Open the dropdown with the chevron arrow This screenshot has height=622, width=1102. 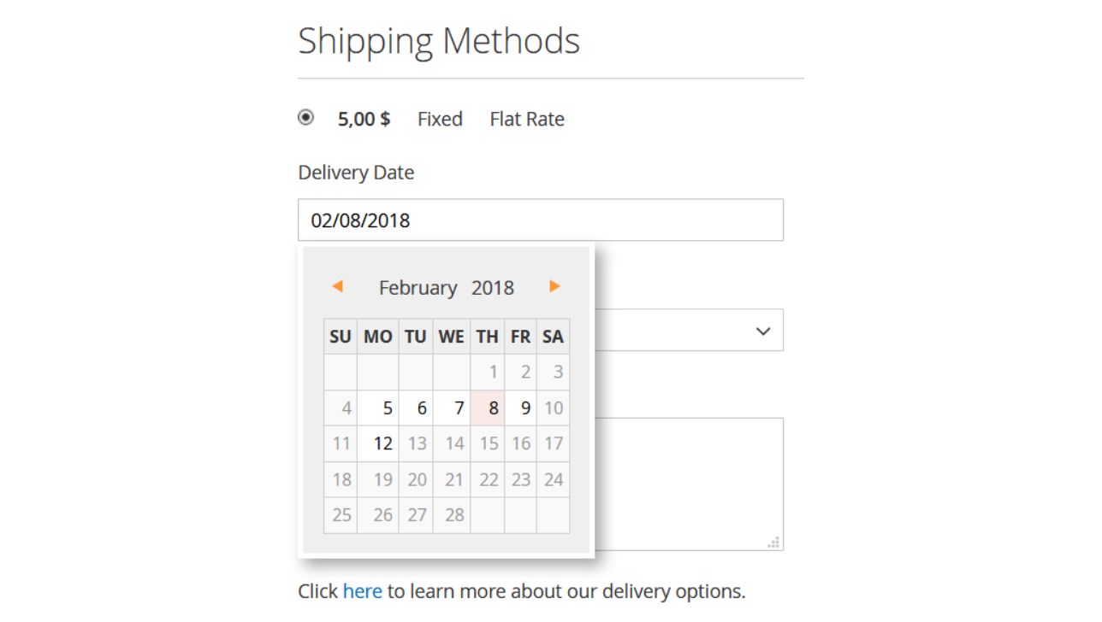tap(762, 331)
